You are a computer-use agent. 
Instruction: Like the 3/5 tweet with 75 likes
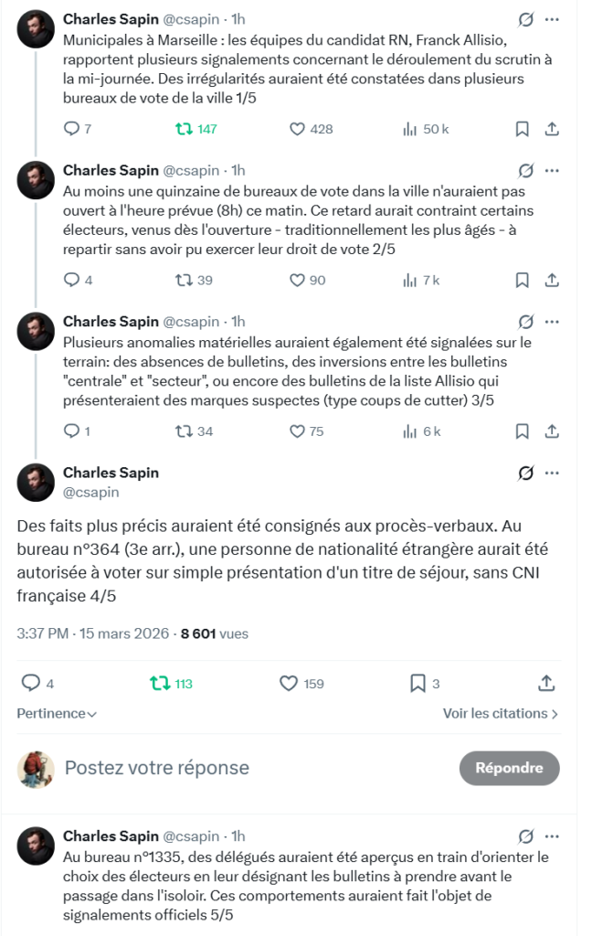tap(297, 431)
